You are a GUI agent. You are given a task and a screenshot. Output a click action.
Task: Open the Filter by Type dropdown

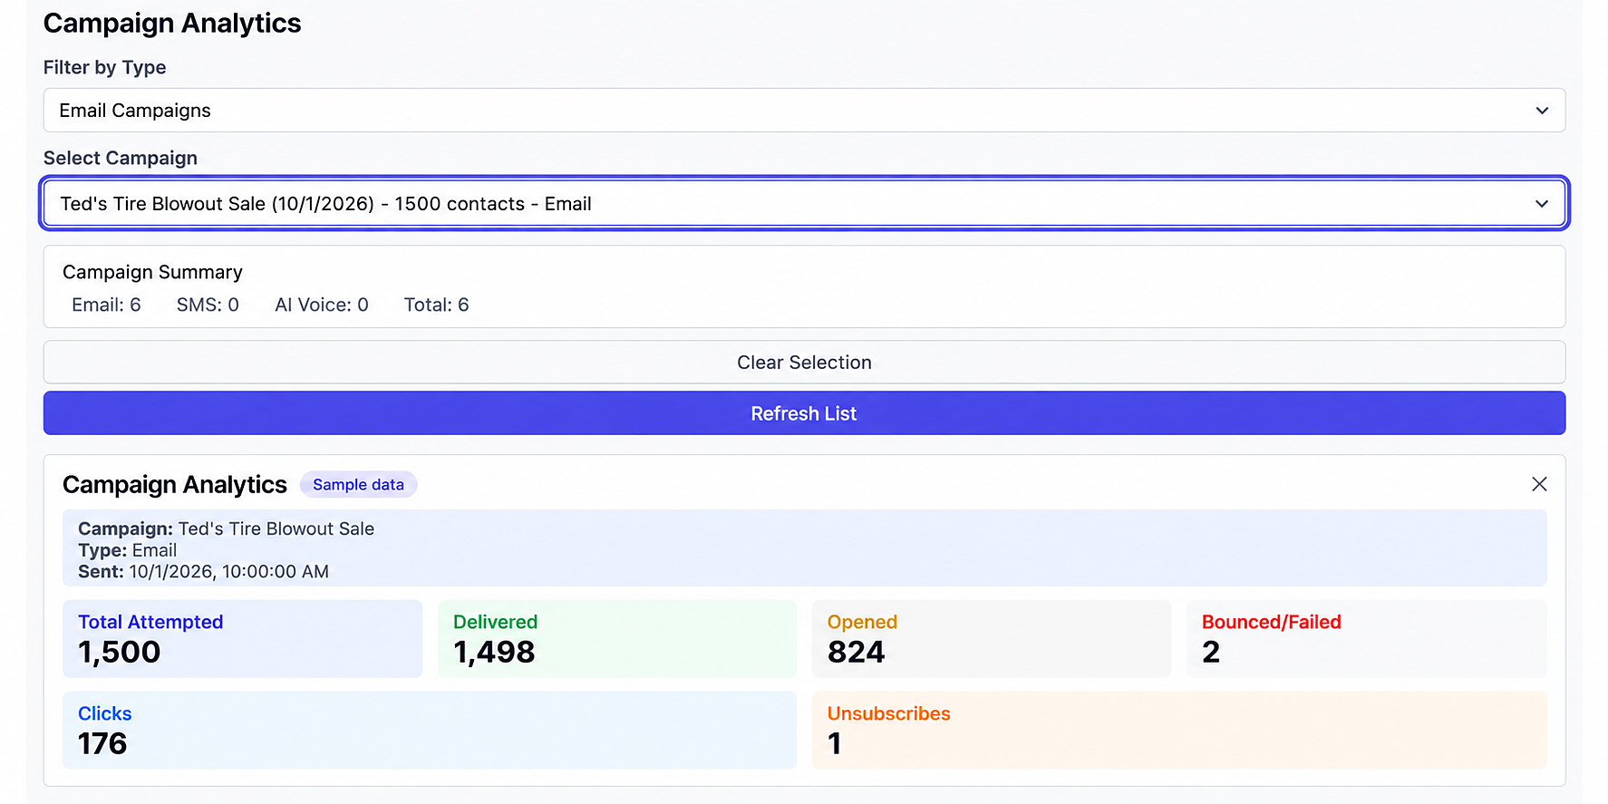[804, 111]
